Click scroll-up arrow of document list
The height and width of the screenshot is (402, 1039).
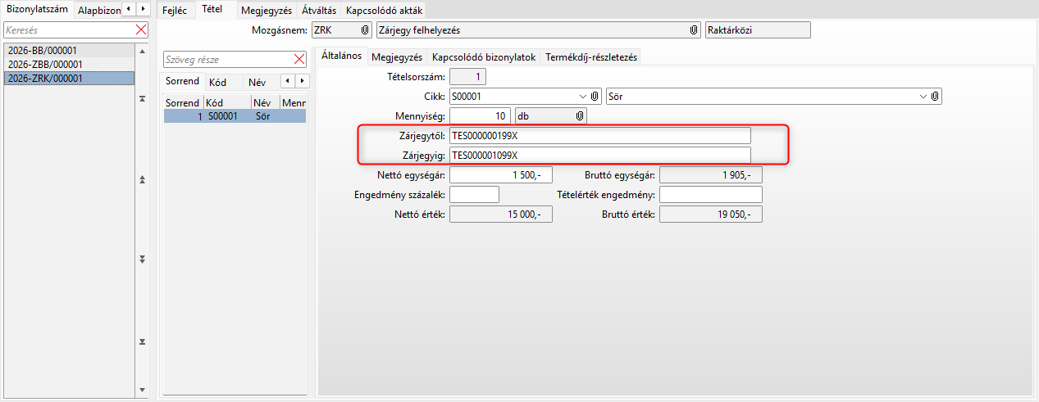point(142,51)
